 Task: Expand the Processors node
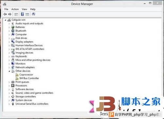(9, 86)
